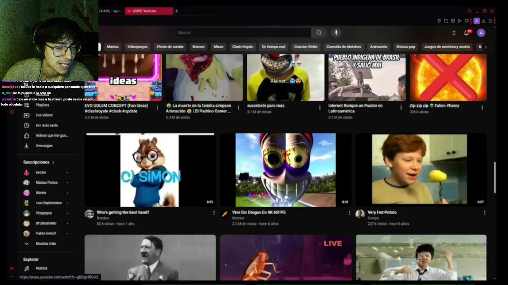Click the browser search icon in the title bar

click(470, 11)
